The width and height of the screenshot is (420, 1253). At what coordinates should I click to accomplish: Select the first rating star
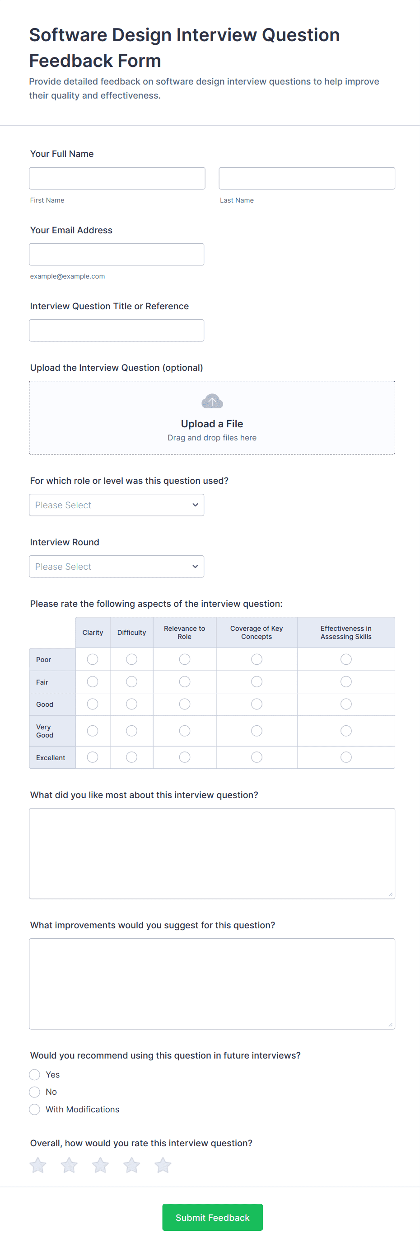pyautogui.click(x=38, y=1165)
